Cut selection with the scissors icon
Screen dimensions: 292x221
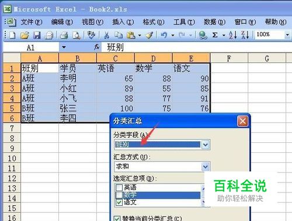tap(106, 36)
